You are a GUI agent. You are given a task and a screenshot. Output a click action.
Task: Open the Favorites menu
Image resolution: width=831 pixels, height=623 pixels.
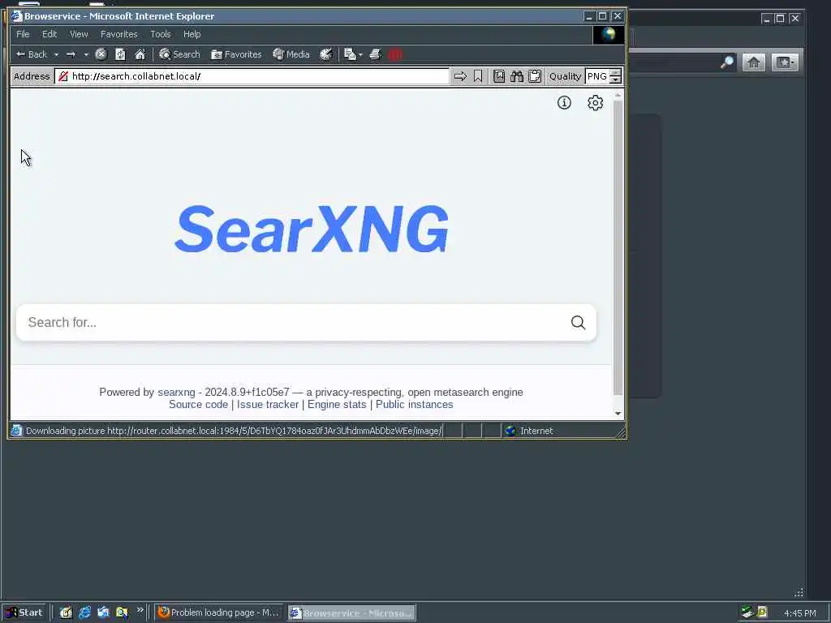point(118,34)
